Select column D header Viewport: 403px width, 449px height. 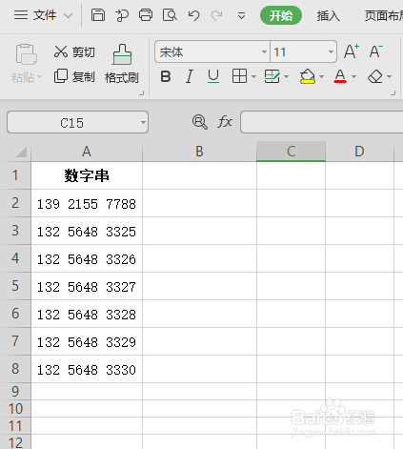coord(359,152)
